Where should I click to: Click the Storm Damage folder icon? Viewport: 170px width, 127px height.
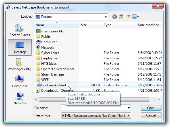pyautogui.click(x=38, y=74)
